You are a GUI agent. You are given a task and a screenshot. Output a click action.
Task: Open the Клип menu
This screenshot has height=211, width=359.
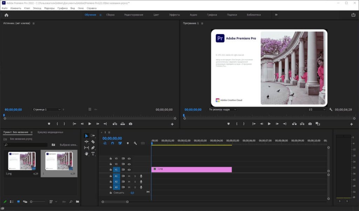27,8
